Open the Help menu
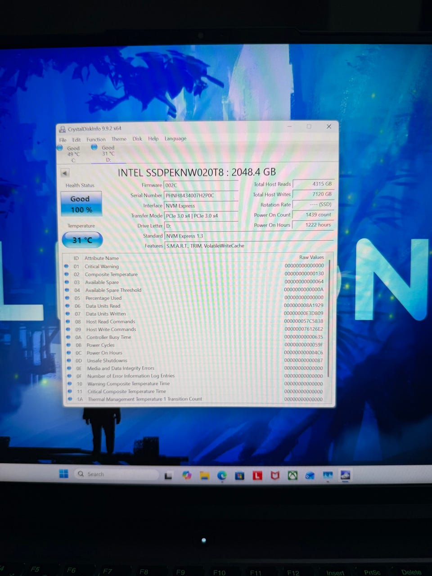This screenshot has height=576, width=432. pyautogui.click(x=153, y=139)
